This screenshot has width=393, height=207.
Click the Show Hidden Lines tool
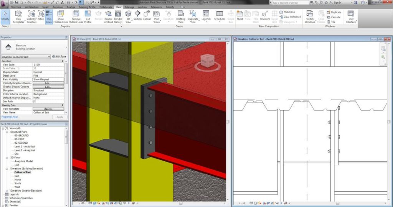pyautogui.click(x=61, y=16)
